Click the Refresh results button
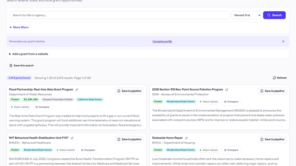296x166 pixels. click(280, 78)
